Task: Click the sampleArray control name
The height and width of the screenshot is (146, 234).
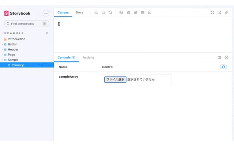Action: click(x=68, y=77)
